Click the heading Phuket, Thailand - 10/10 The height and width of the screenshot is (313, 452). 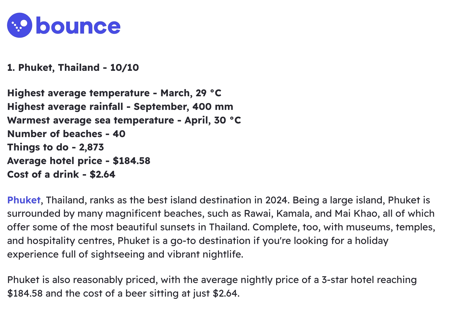click(x=73, y=68)
